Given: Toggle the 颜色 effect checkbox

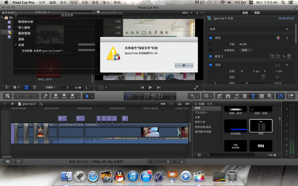Looking at the screenshot, I should point(210,38).
